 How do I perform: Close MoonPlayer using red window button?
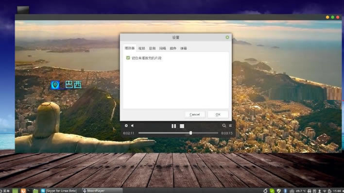[x=338, y=17]
